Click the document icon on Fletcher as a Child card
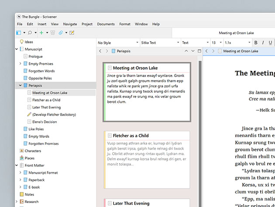This screenshot has height=207, width=275. click(x=110, y=135)
